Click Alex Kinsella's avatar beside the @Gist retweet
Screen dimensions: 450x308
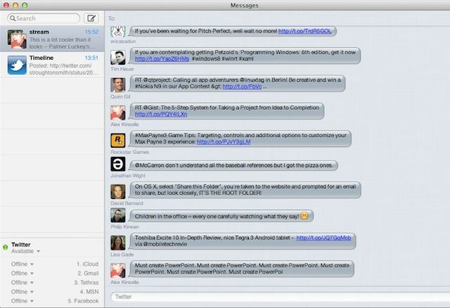(x=118, y=113)
